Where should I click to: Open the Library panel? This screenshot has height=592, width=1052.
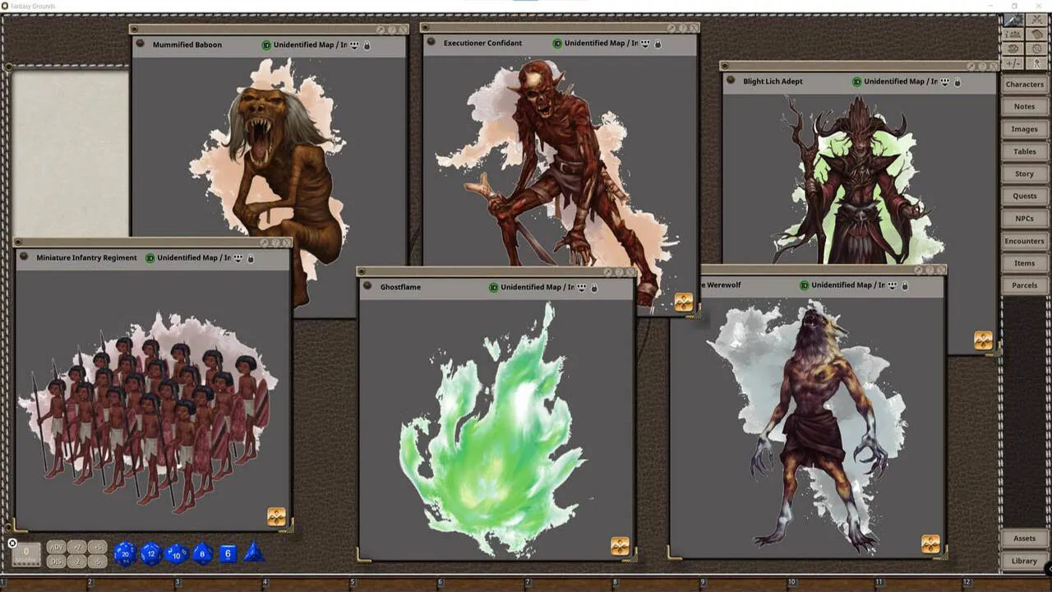click(x=1024, y=561)
